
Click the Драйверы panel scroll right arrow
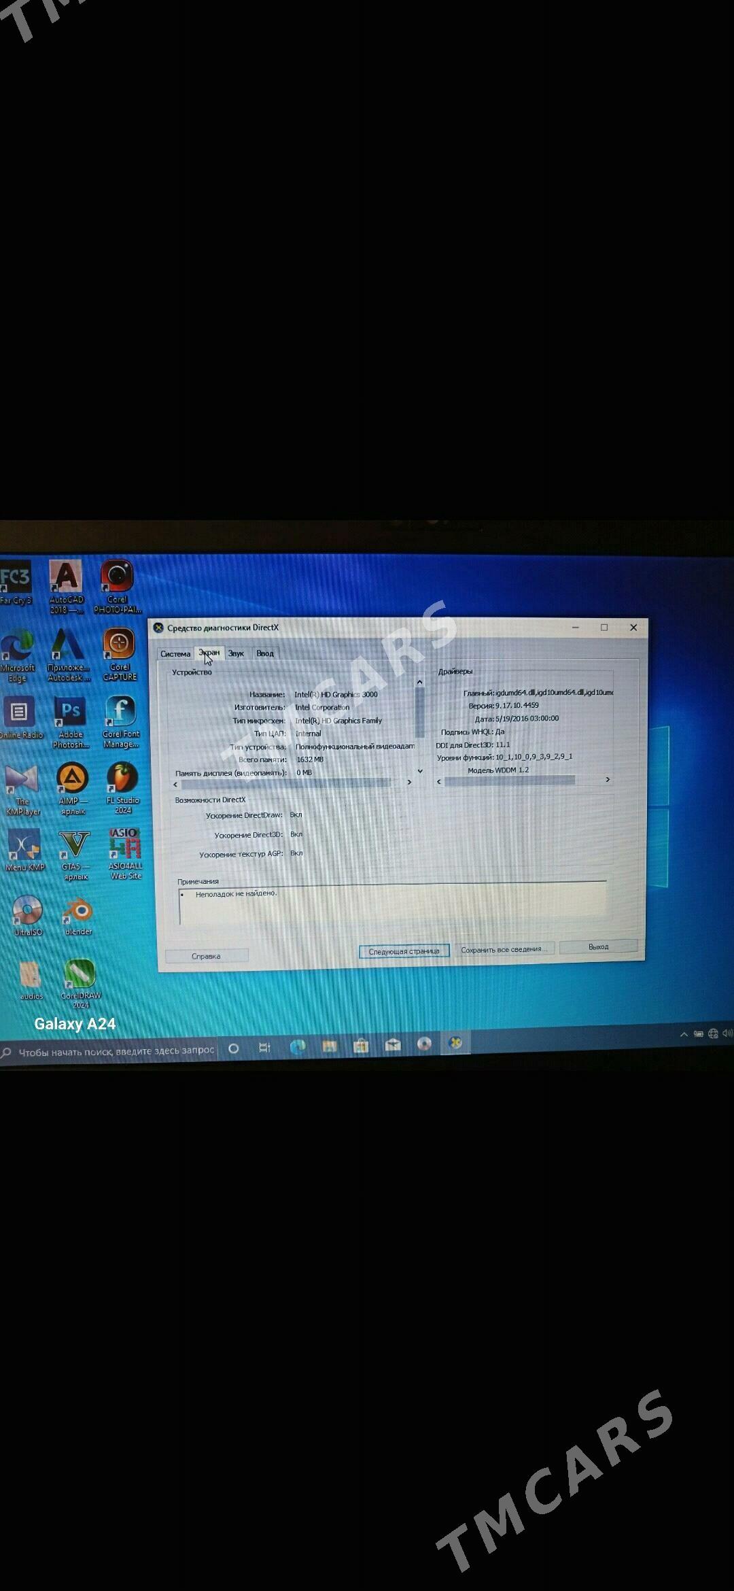(608, 780)
